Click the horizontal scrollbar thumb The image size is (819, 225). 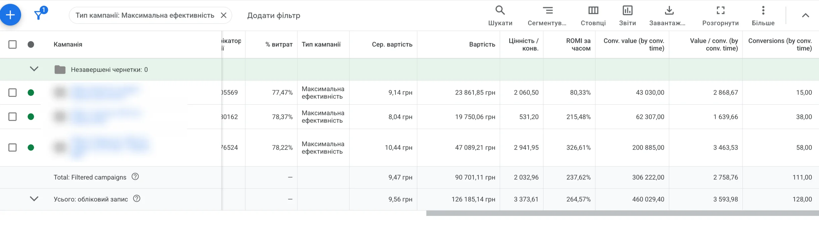click(622, 213)
